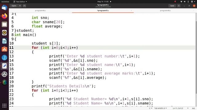The width and height of the screenshot is (197, 110).
Task: Click printf 'Students Details' on line 20
Action: (64, 86)
